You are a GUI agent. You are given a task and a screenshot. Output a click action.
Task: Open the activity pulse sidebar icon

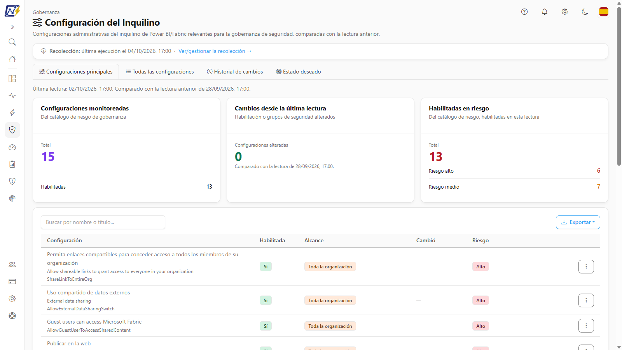click(12, 96)
